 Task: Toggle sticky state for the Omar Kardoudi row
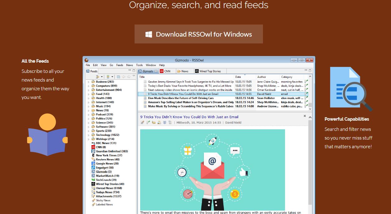click(306, 90)
